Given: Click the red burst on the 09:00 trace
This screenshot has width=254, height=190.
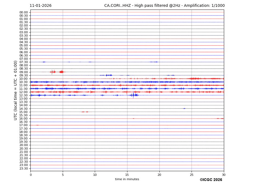Looking at the screenshot, I should (x=61, y=72).
